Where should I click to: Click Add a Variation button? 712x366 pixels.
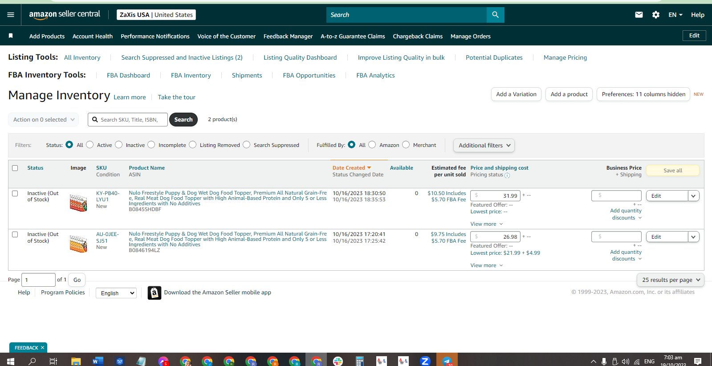517,94
